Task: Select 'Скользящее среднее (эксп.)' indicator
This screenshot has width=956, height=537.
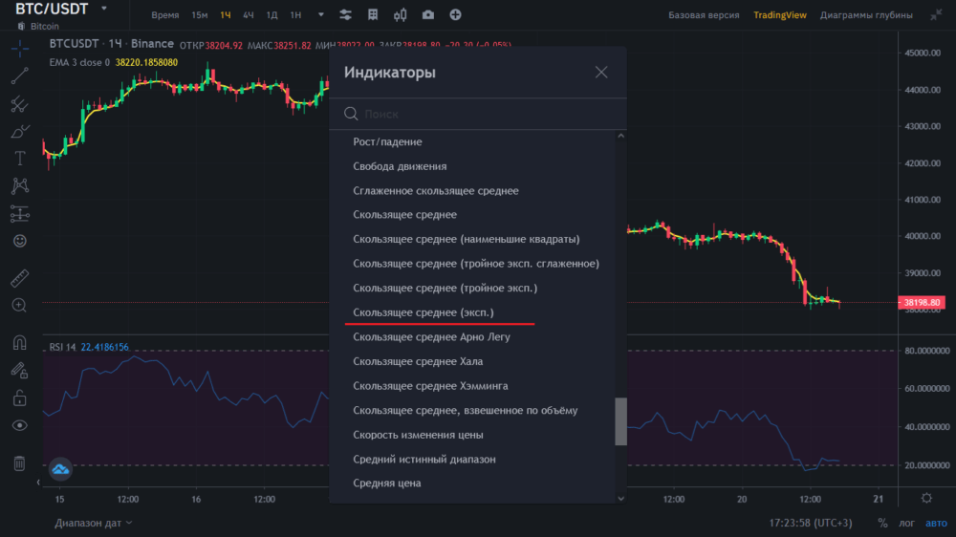Action: click(424, 312)
